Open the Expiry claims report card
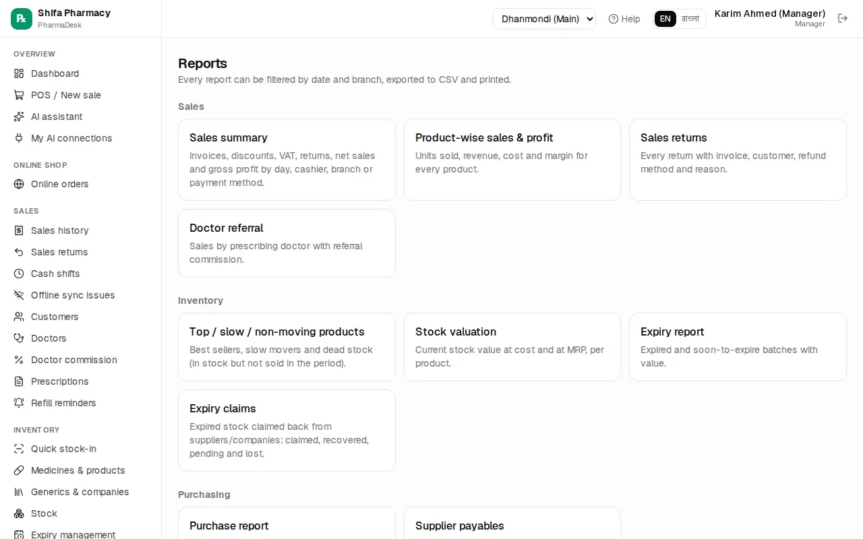This screenshot has width=863, height=539. [x=287, y=431]
